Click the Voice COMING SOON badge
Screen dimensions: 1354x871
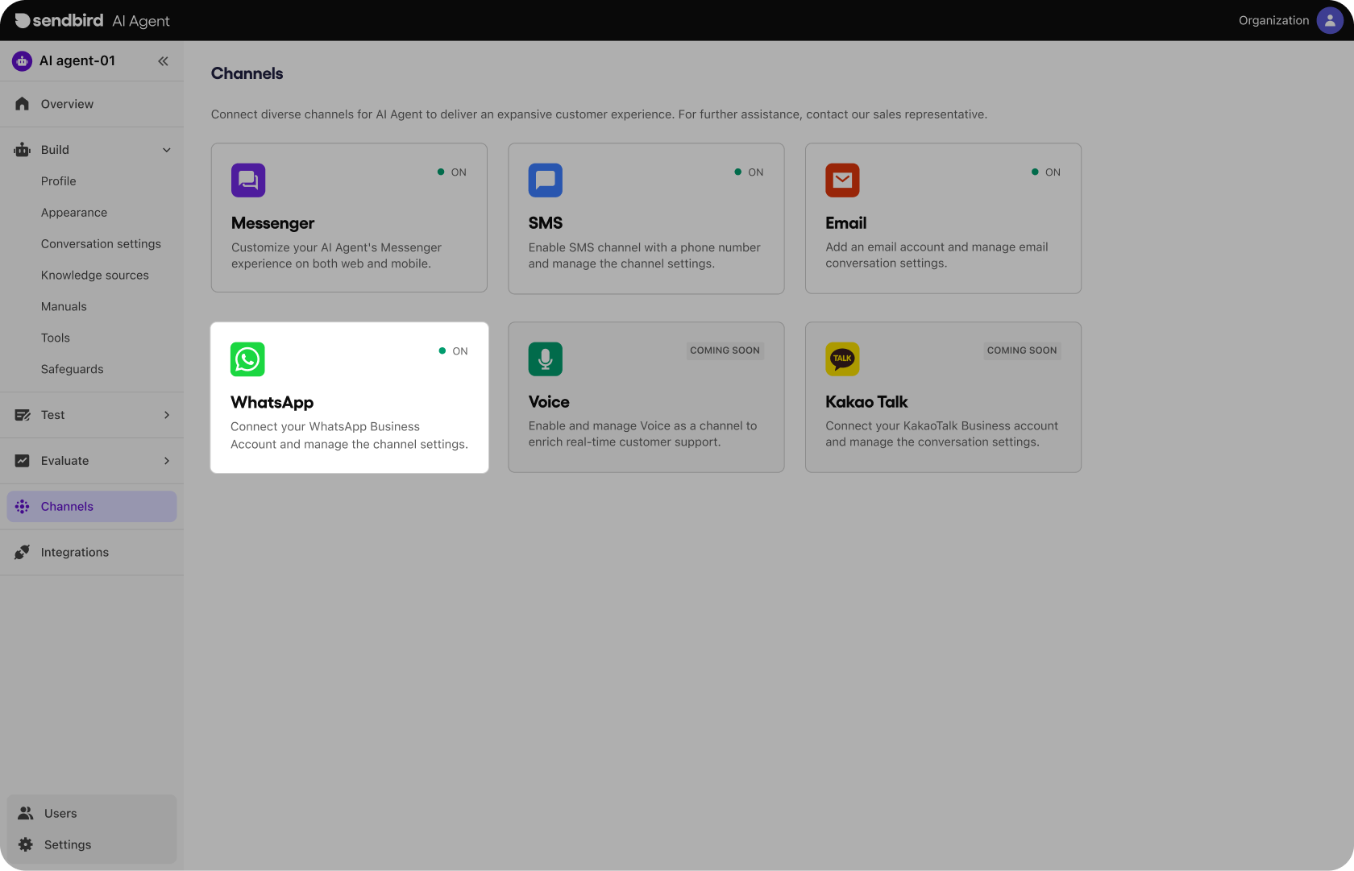point(725,350)
